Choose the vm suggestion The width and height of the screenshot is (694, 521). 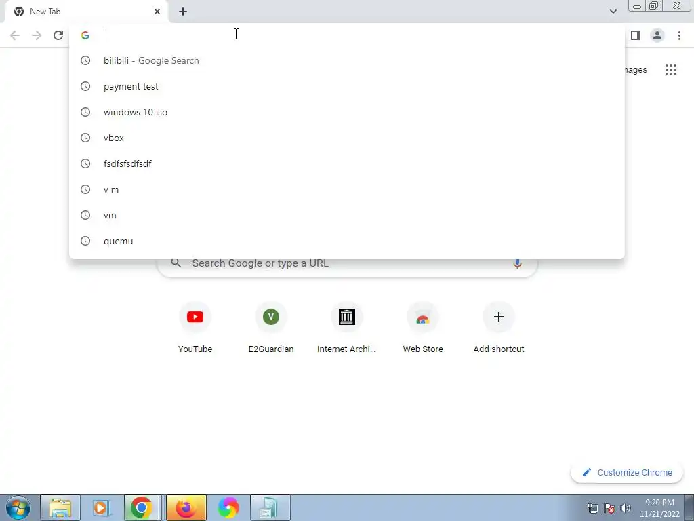(x=347, y=215)
